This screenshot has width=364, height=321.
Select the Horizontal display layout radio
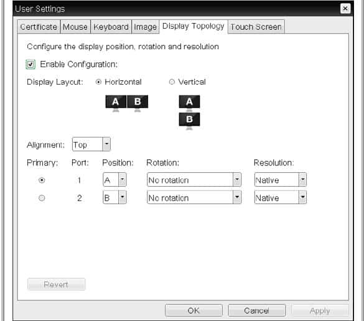click(x=98, y=82)
